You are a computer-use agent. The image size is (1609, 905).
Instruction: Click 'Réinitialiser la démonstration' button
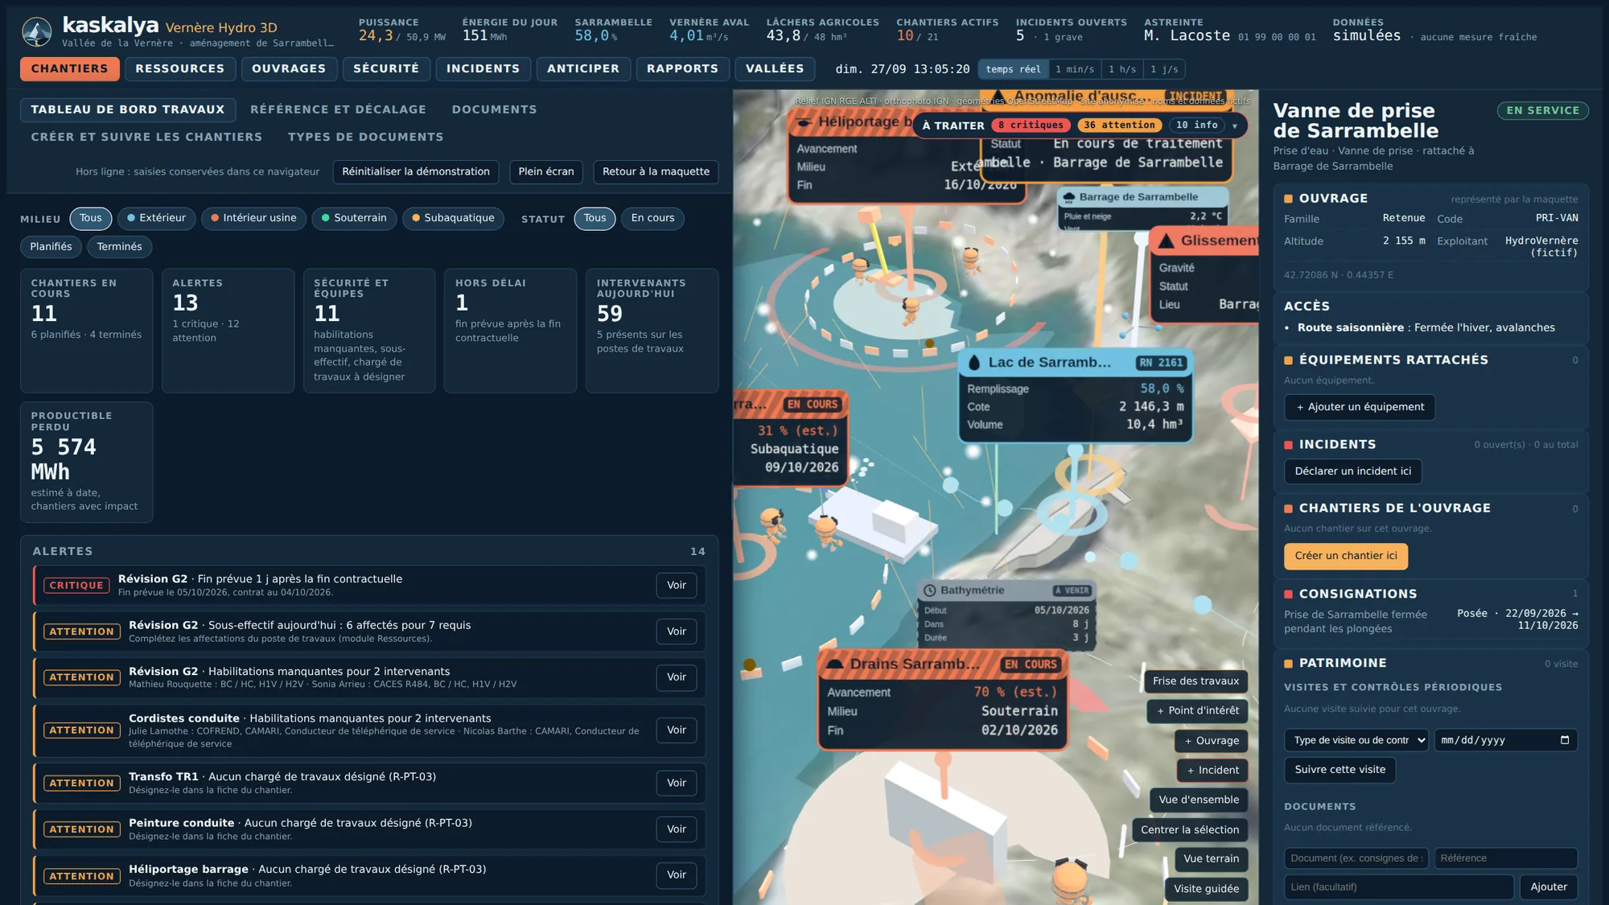tap(416, 171)
